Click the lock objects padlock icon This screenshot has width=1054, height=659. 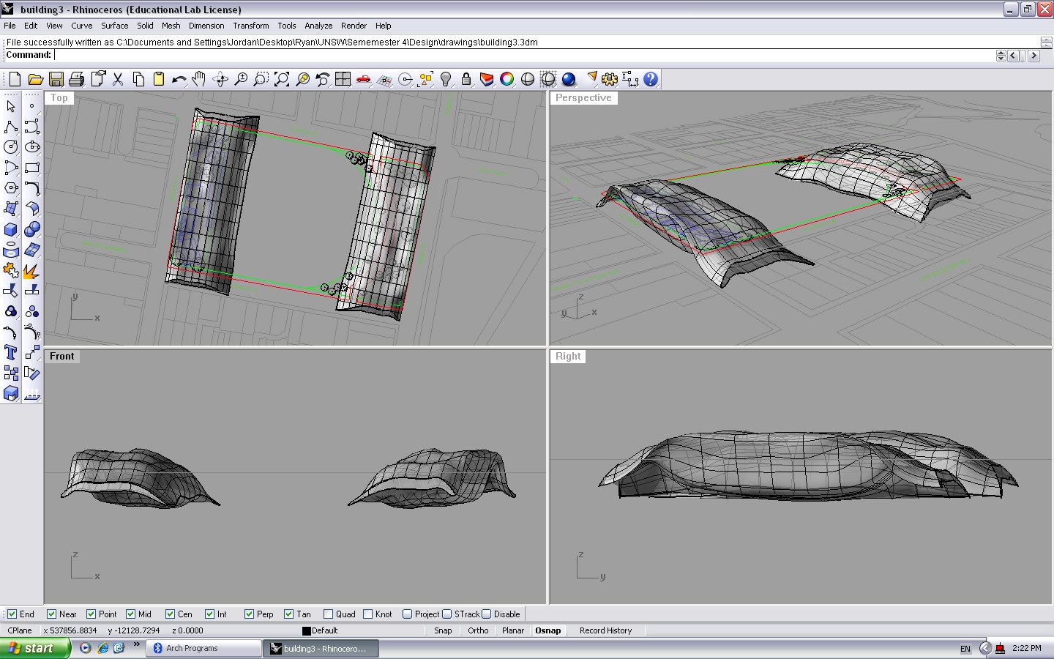[x=466, y=79]
